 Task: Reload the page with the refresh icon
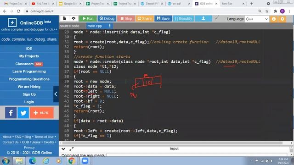point(18,11)
